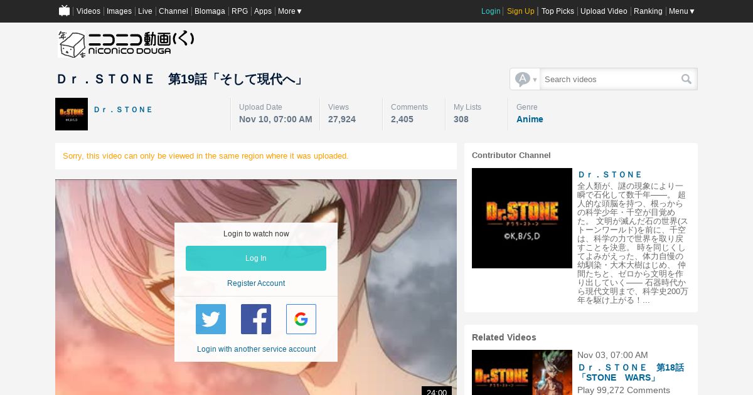Click the Login to watch now text
This screenshot has height=395, width=753.
point(256,234)
